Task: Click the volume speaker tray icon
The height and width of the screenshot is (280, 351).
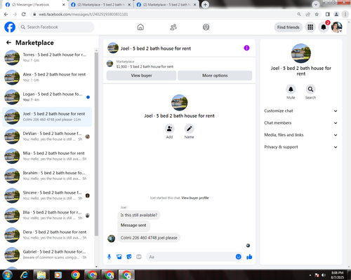Action: click(x=324, y=275)
